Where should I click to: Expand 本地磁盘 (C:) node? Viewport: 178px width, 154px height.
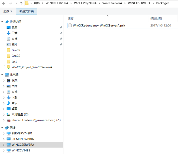pos(4,115)
